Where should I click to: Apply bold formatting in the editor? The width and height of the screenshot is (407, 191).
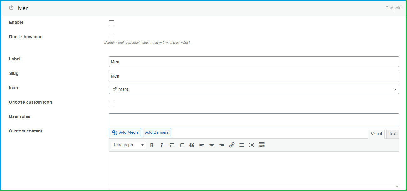pyautogui.click(x=152, y=145)
